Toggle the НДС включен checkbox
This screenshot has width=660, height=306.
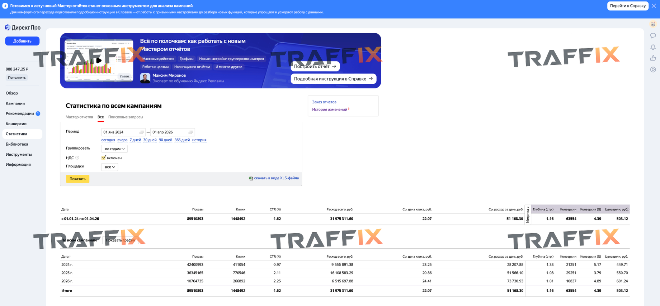tap(104, 157)
